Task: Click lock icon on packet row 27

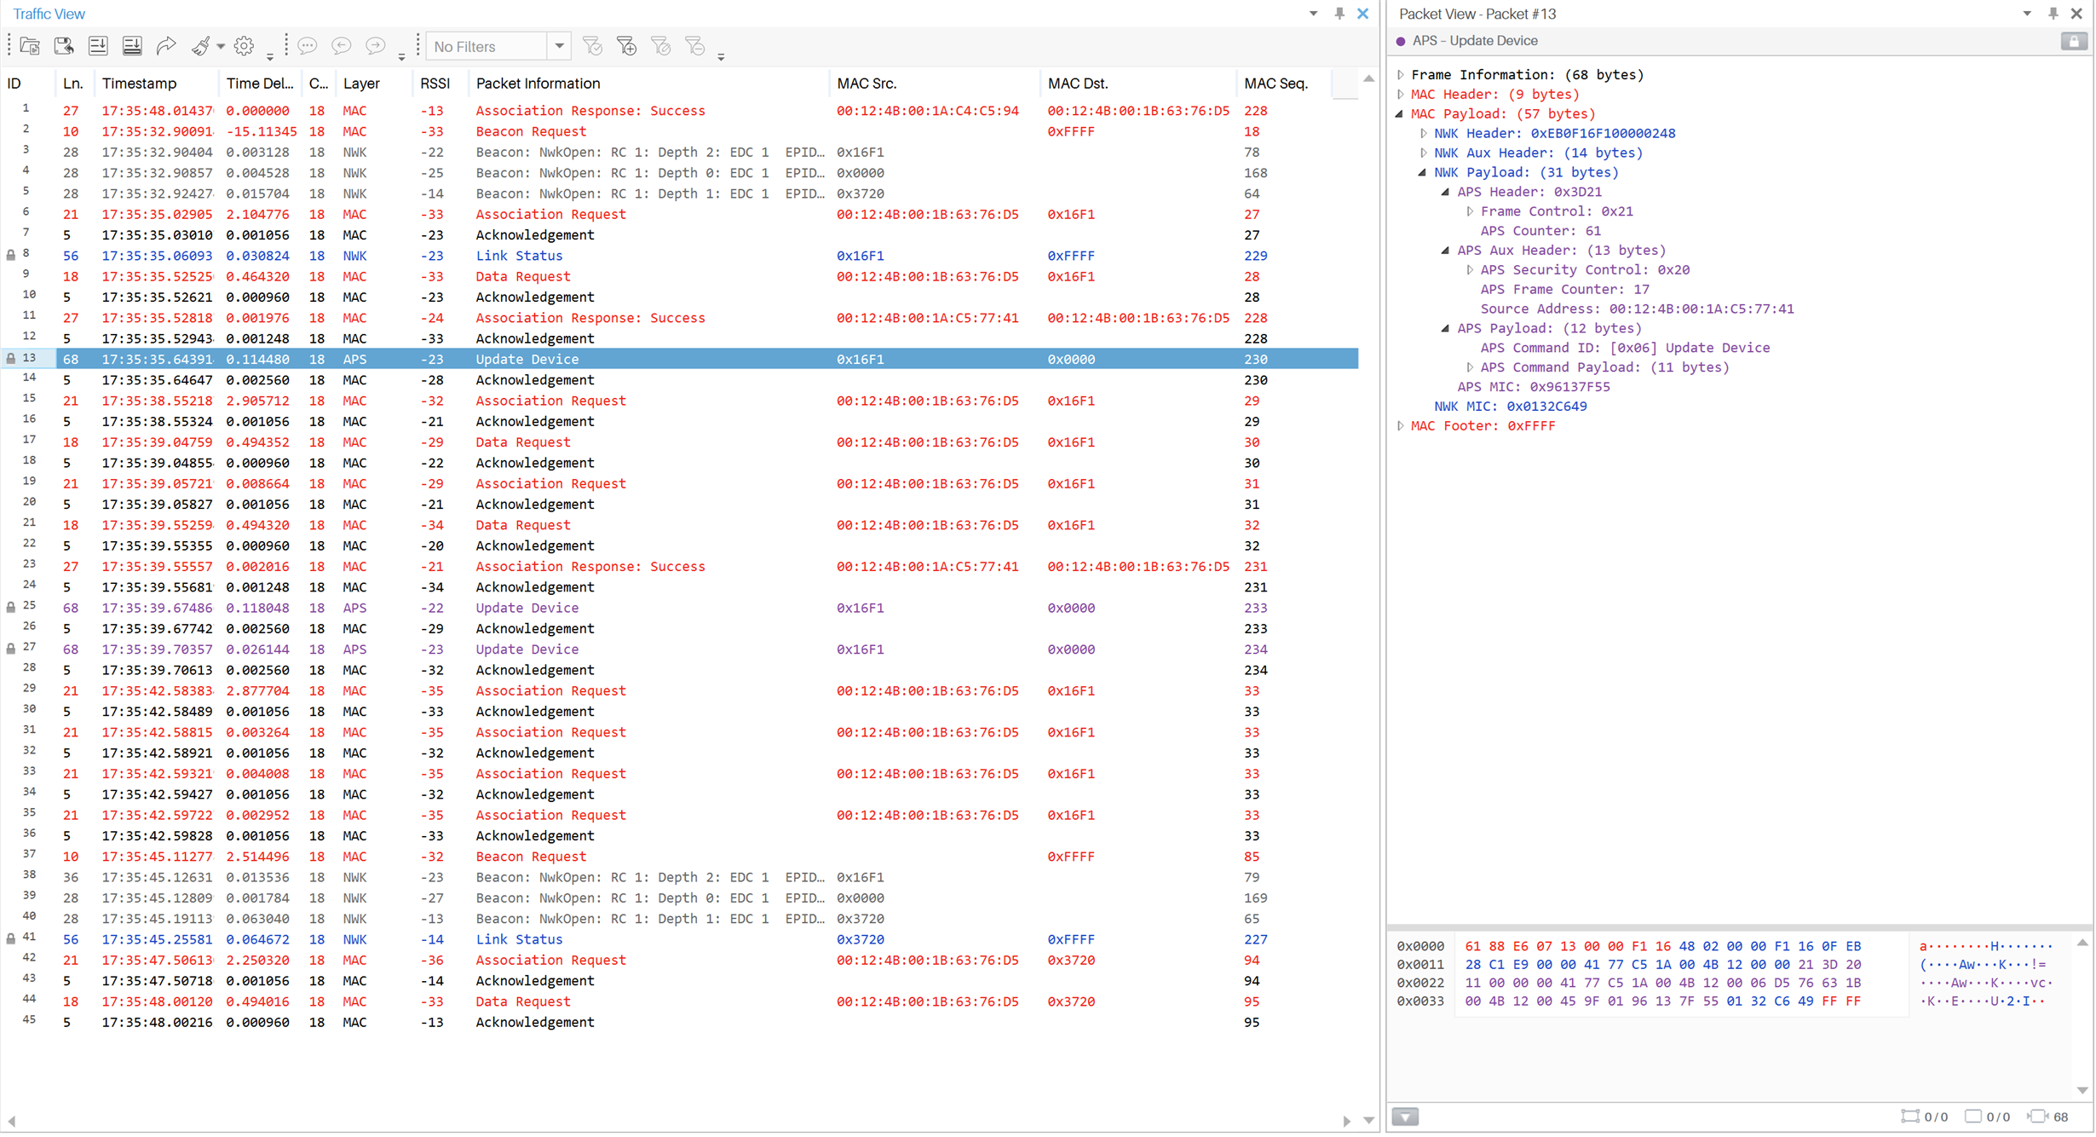Action: pyautogui.click(x=11, y=649)
